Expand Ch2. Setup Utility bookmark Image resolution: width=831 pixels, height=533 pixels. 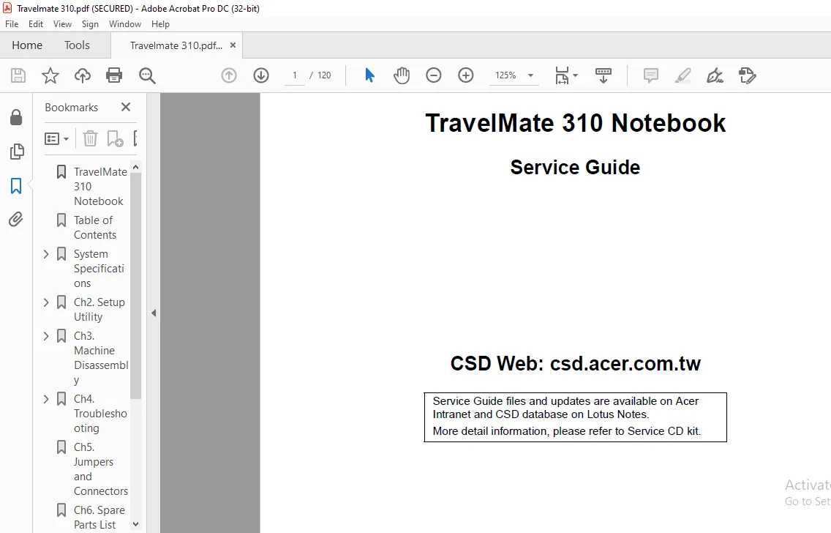tap(46, 302)
